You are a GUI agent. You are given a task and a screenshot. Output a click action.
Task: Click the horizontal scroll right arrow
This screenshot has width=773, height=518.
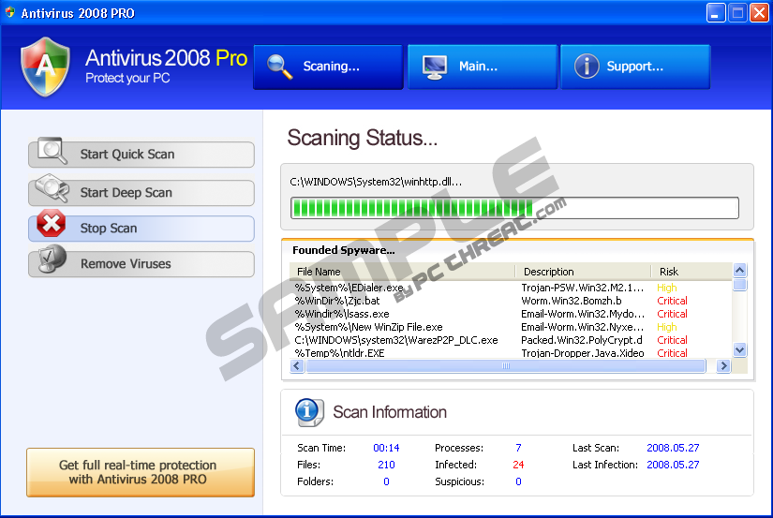pyautogui.click(x=723, y=365)
